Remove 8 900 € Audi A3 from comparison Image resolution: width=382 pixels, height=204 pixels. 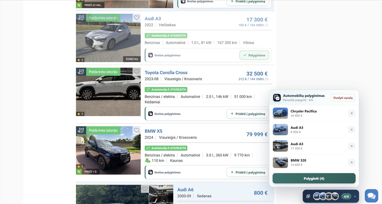[x=352, y=130]
